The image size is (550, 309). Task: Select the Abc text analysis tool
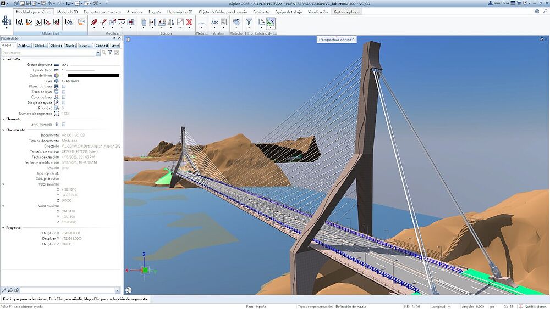tap(215, 22)
